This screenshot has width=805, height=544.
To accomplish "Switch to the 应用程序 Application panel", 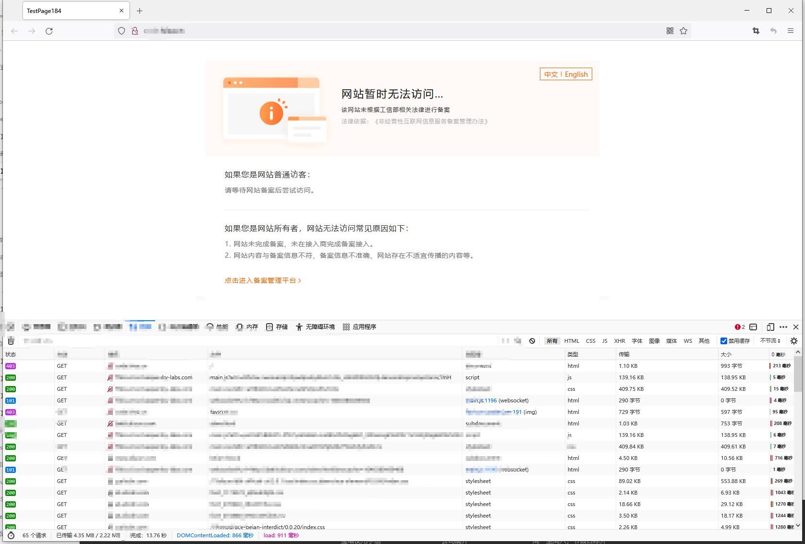I will 359,327.
